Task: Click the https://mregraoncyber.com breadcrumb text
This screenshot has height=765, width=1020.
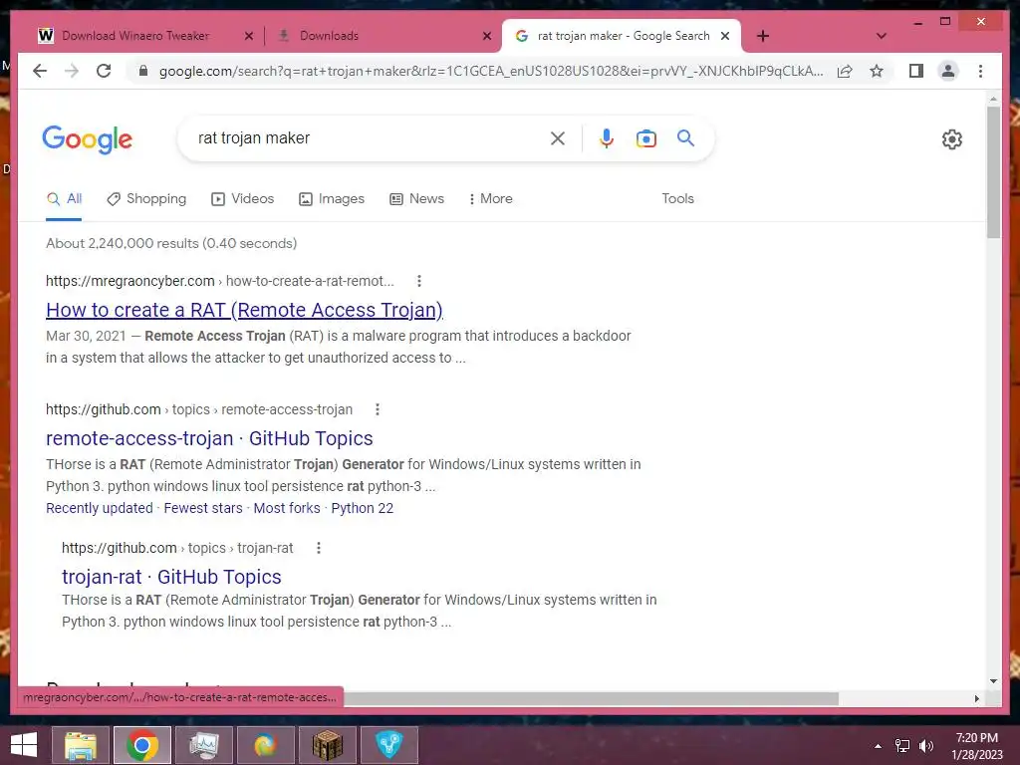Action: (130, 281)
